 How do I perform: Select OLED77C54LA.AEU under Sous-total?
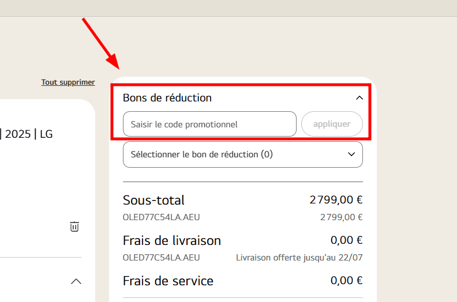coord(161,217)
